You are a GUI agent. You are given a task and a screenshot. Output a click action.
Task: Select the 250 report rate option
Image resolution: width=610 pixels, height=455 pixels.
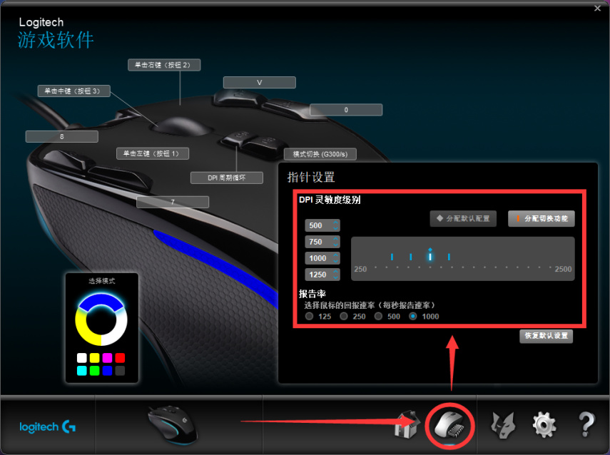[343, 316]
